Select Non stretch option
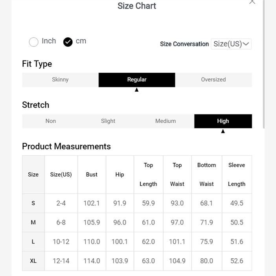276x276 pixels. click(51, 121)
